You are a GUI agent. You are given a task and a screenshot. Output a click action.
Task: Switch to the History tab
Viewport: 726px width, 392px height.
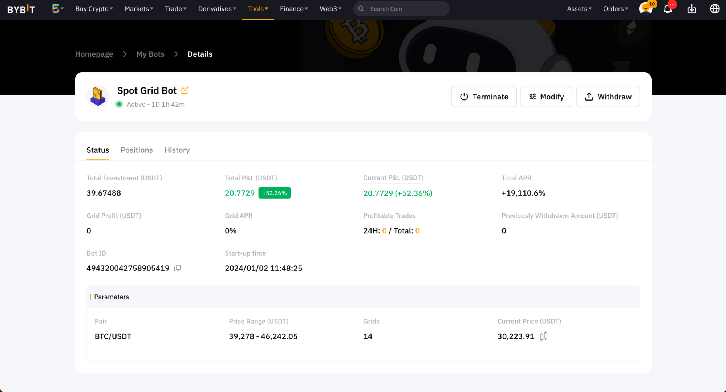coord(177,150)
